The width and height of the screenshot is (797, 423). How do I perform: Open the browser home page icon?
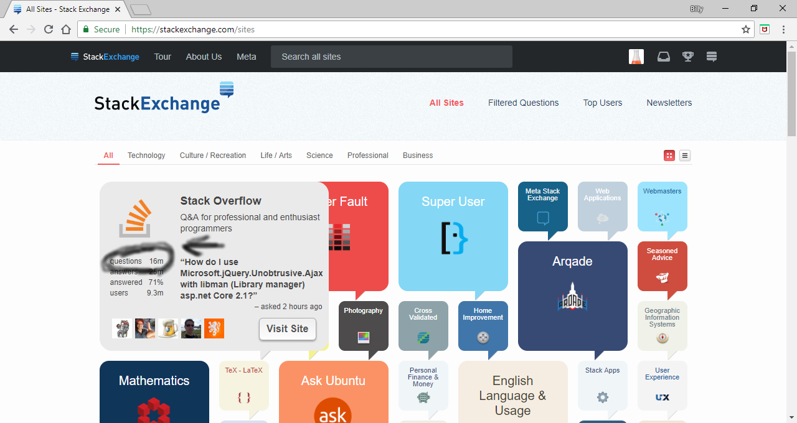pyautogui.click(x=66, y=29)
